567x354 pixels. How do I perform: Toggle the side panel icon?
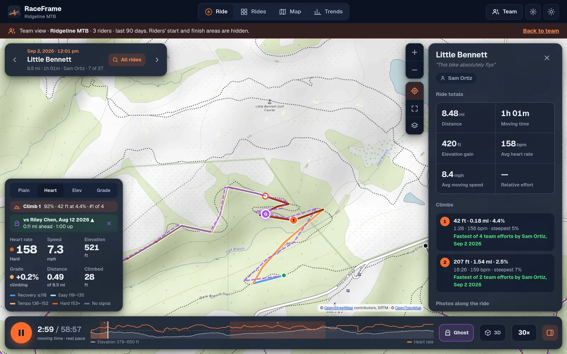coord(550,333)
